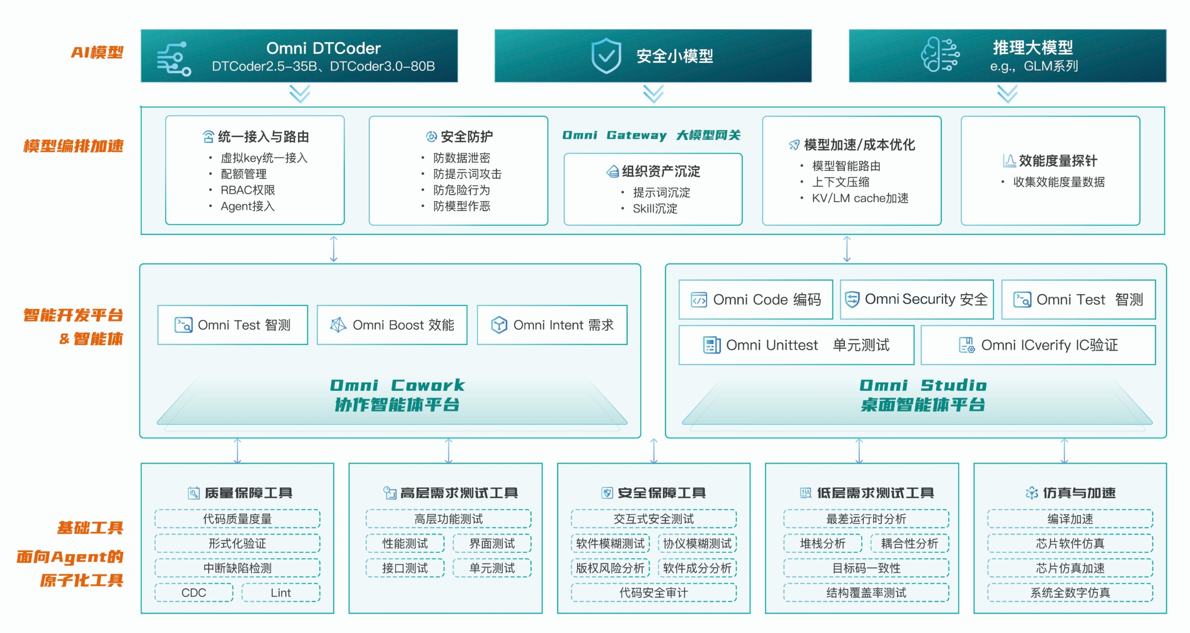Click the icon next to 安全防护 heading

pyautogui.click(x=431, y=136)
